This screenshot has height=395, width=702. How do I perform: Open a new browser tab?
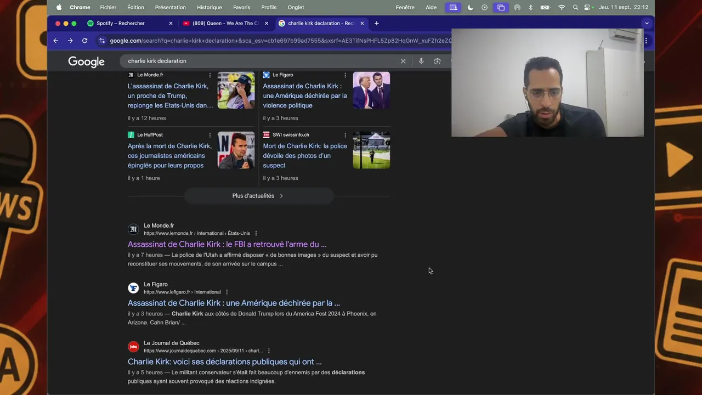tap(376, 23)
